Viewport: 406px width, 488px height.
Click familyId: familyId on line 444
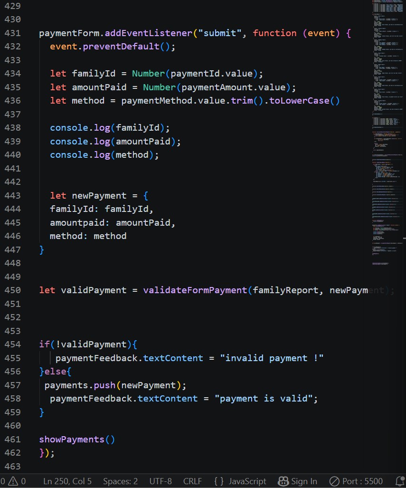click(102, 209)
